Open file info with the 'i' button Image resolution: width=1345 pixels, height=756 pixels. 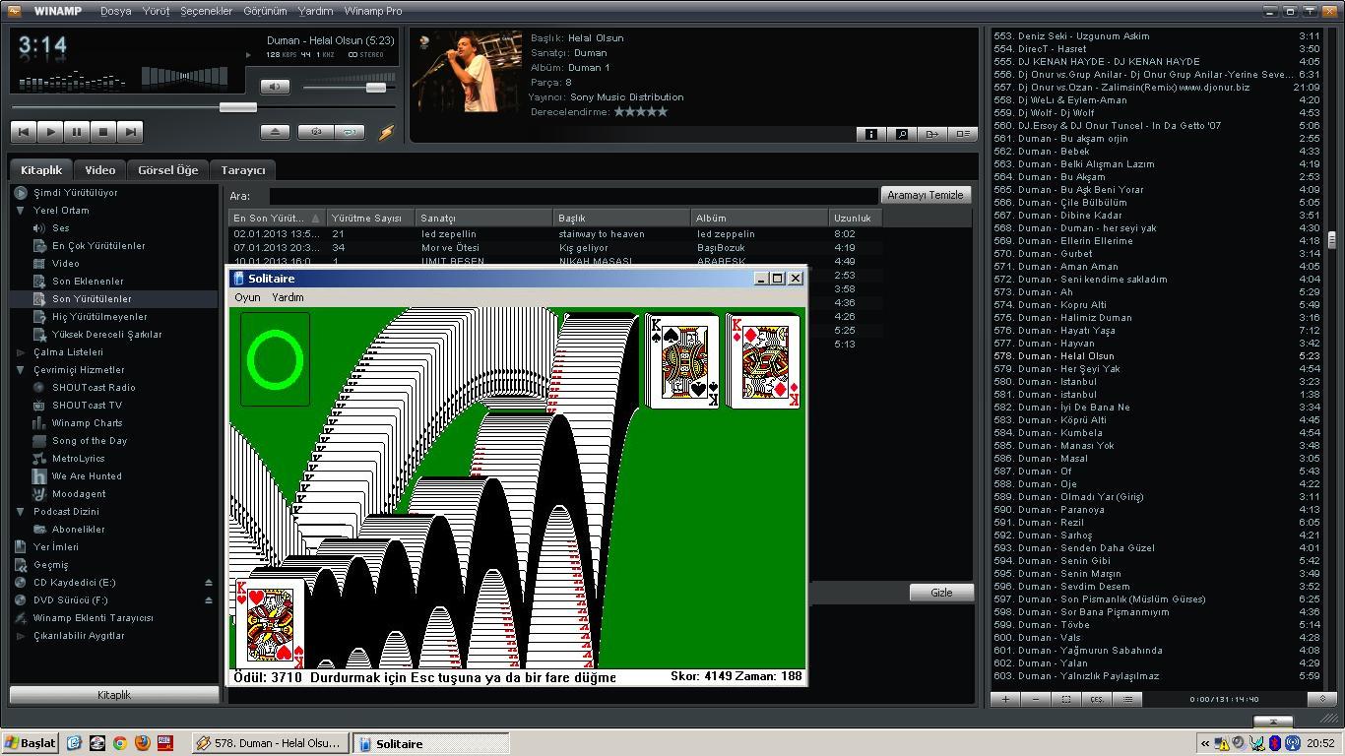(x=870, y=134)
